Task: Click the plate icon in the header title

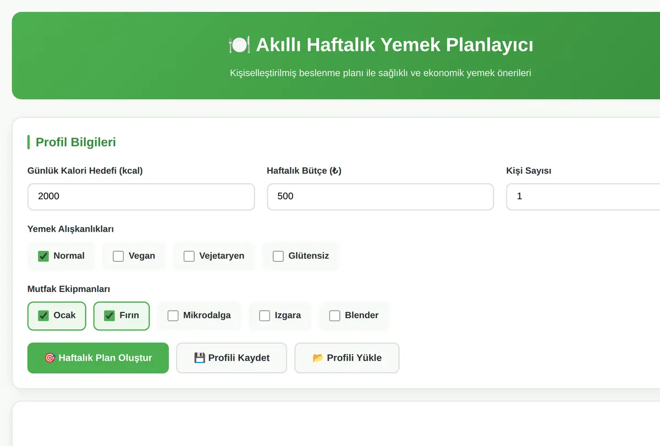Action: click(x=239, y=45)
